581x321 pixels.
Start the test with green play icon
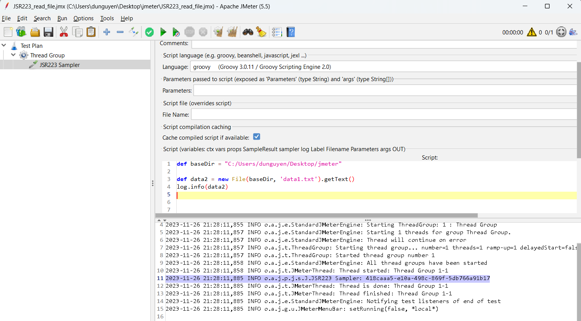163,32
